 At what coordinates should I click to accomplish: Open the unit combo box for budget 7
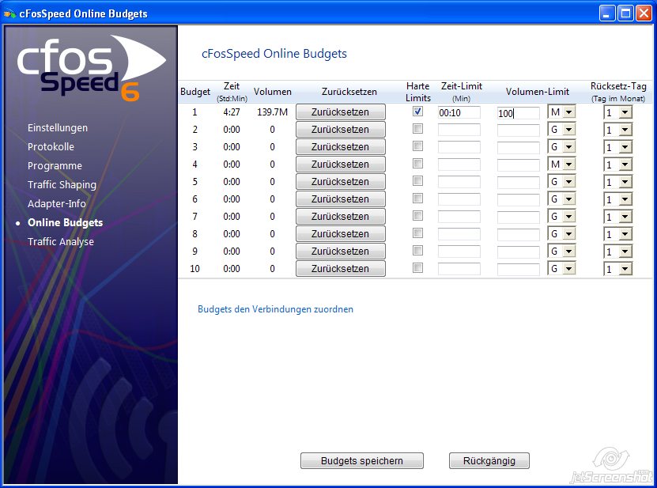tap(561, 217)
